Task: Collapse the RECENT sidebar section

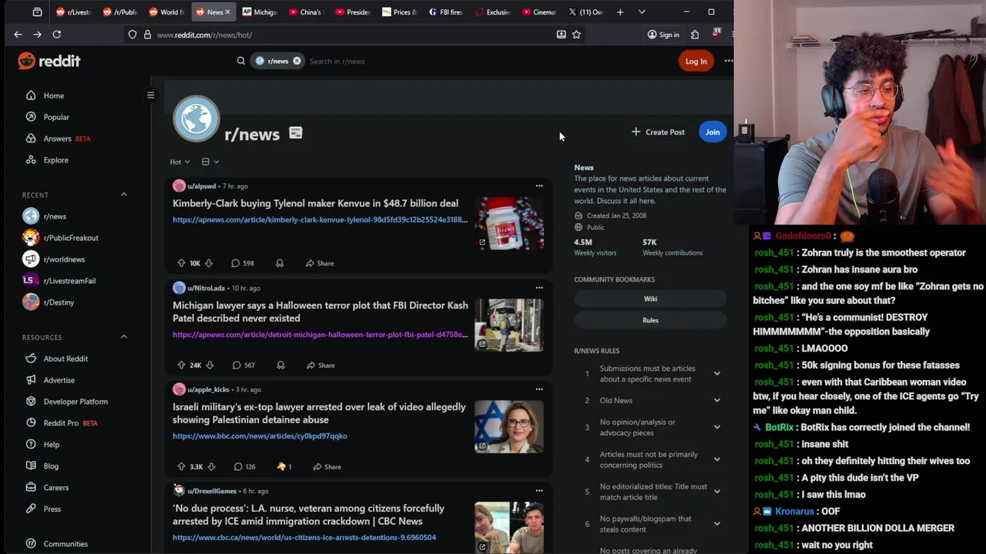Action: tap(123, 195)
